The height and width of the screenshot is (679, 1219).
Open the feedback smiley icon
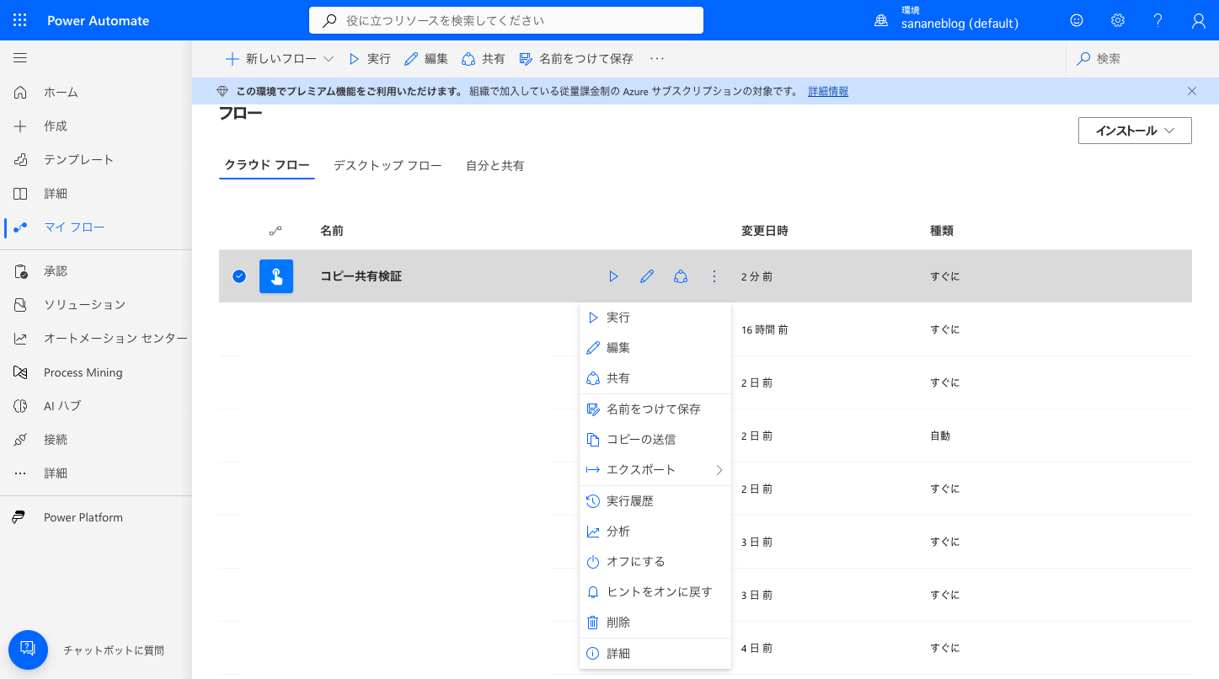tap(1077, 20)
